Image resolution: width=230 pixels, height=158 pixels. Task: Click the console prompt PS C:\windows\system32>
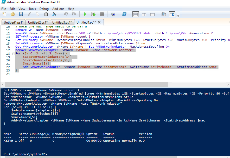(25, 154)
